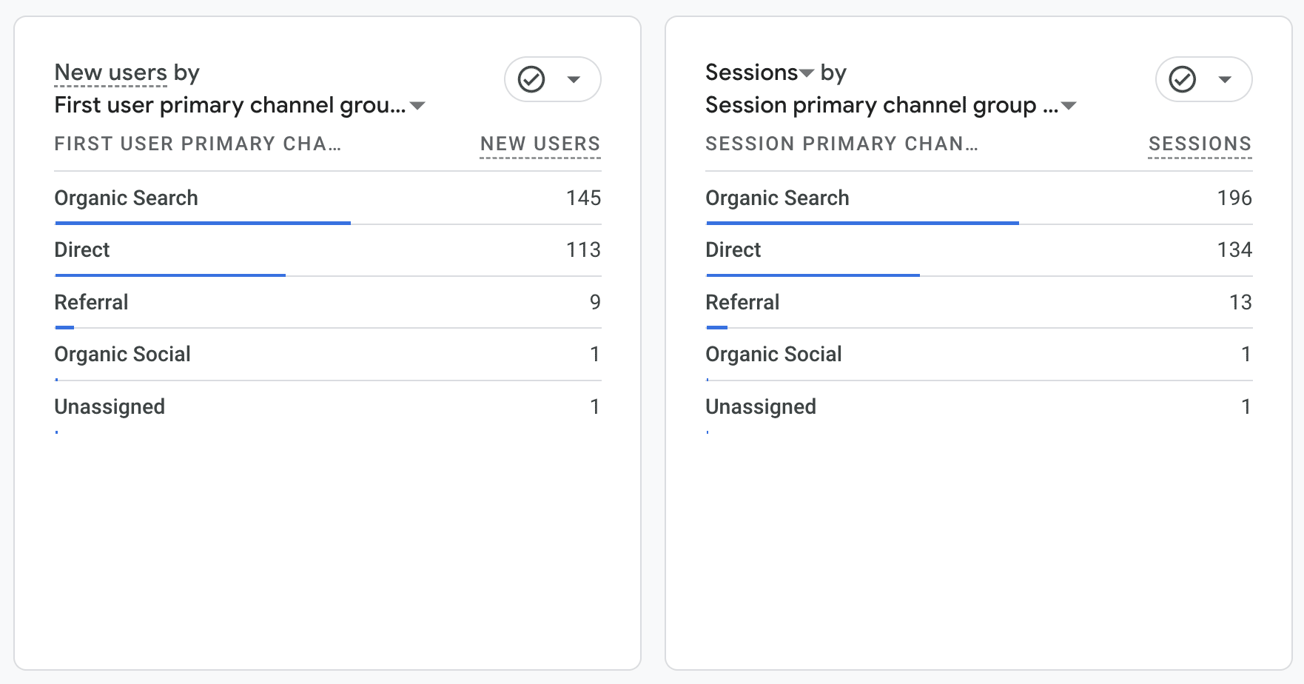The height and width of the screenshot is (684, 1304).
Task: Sort by the SESSIONS column header
Action: click(x=1200, y=144)
